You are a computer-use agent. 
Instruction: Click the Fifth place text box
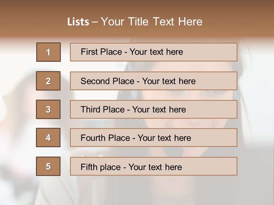point(154,166)
